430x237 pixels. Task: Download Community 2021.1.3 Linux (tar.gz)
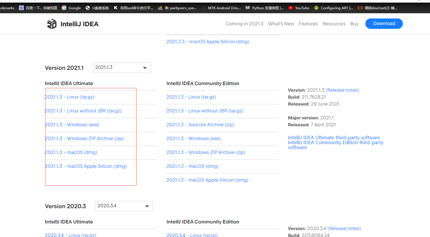coord(191,97)
